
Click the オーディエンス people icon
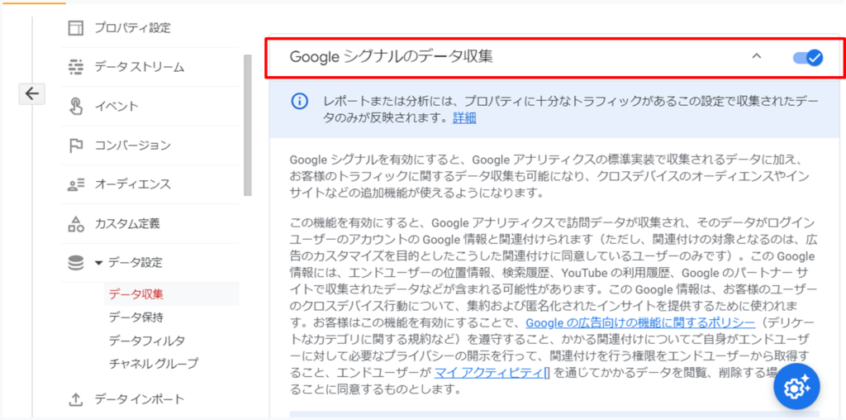(x=76, y=184)
